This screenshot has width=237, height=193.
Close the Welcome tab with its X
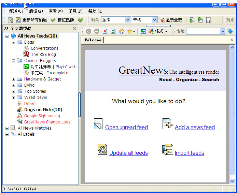click(x=232, y=40)
